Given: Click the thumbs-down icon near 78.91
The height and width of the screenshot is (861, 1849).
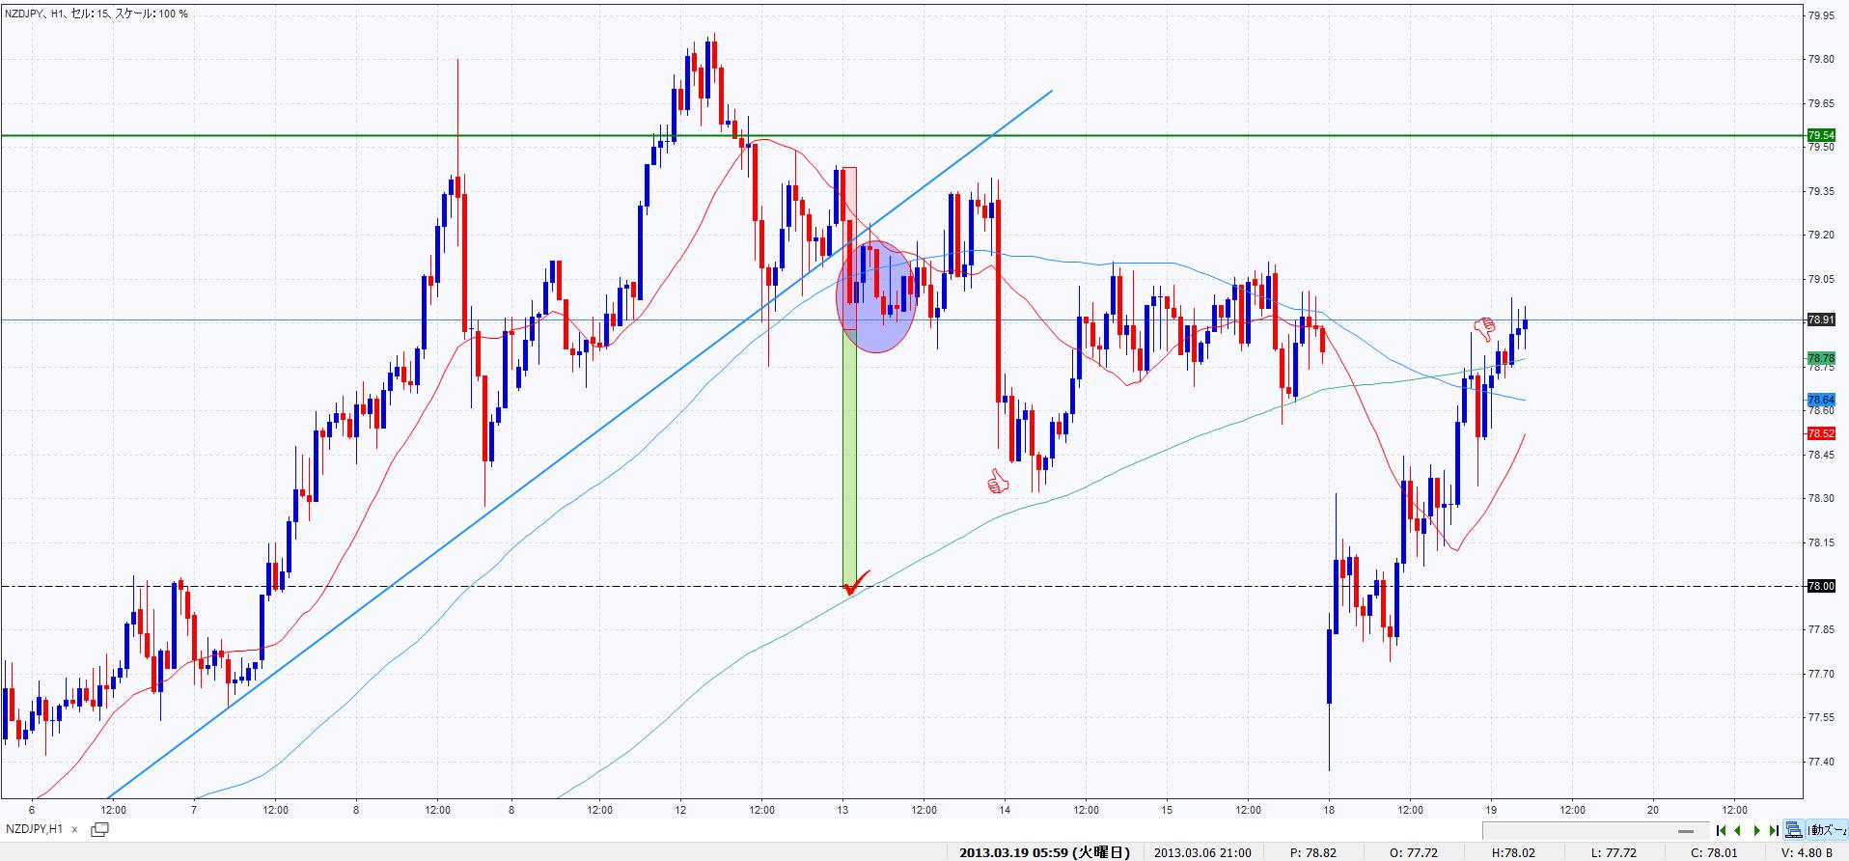Looking at the screenshot, I should pyautogui.click(x=1484, y=328).
